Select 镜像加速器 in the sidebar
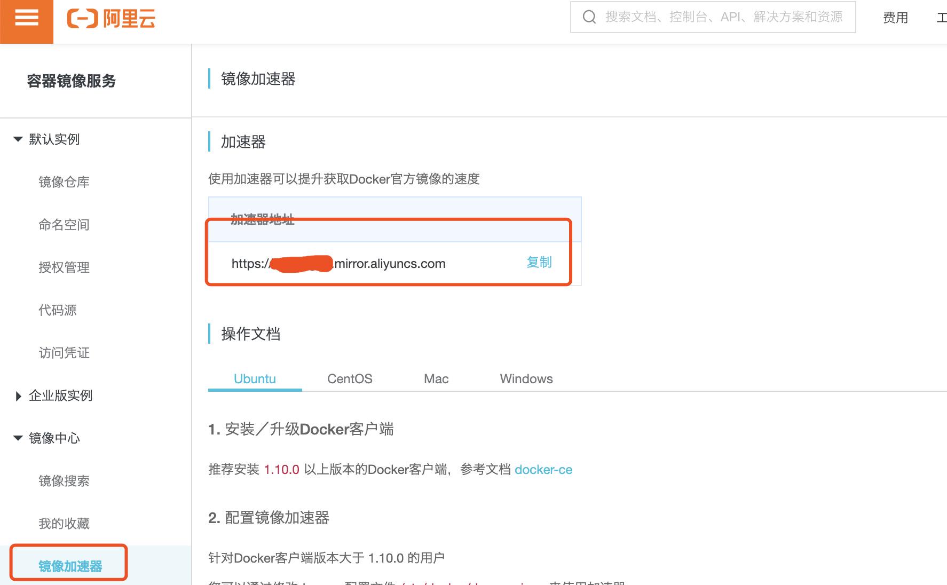Viewport: 947px width, 585px height. click(70, 566)
